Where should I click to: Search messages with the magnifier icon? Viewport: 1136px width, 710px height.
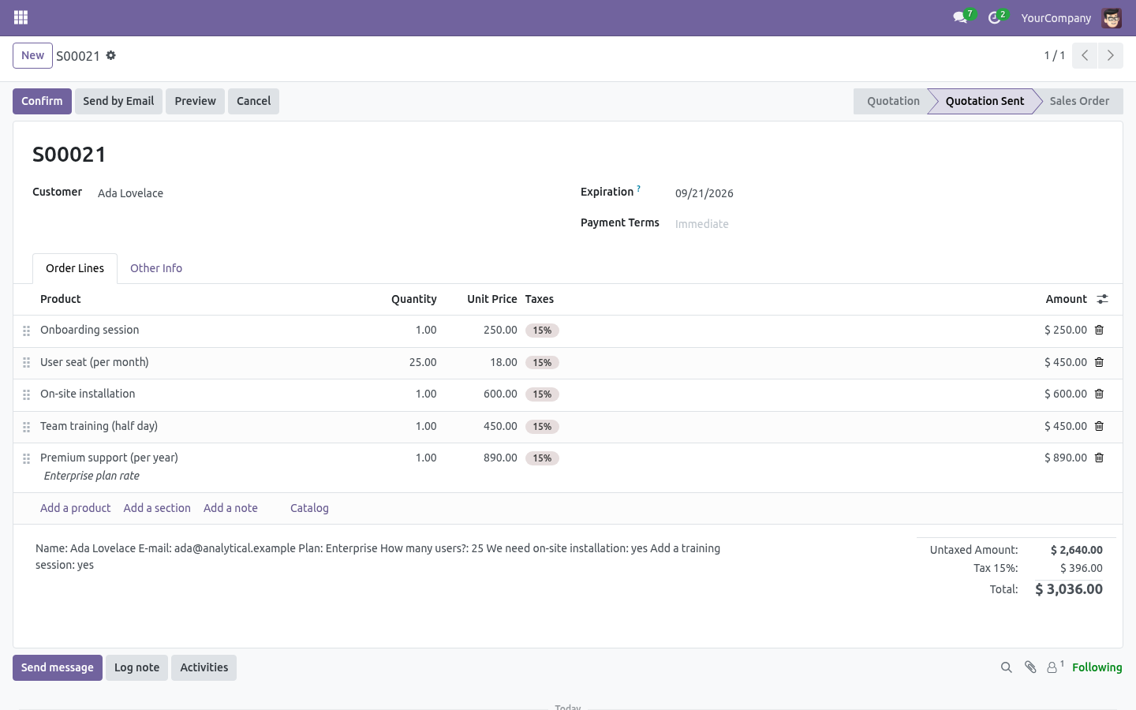(x=1006, y=667)
